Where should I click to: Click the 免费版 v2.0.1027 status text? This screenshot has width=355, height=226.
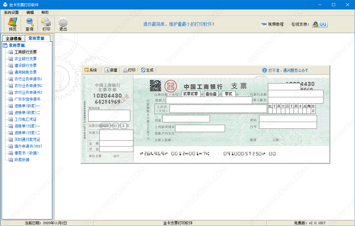(x=310, y=223)
